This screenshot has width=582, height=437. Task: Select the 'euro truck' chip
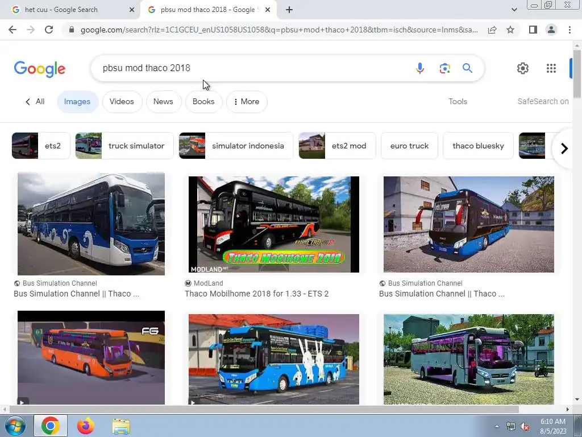[409, 146]
